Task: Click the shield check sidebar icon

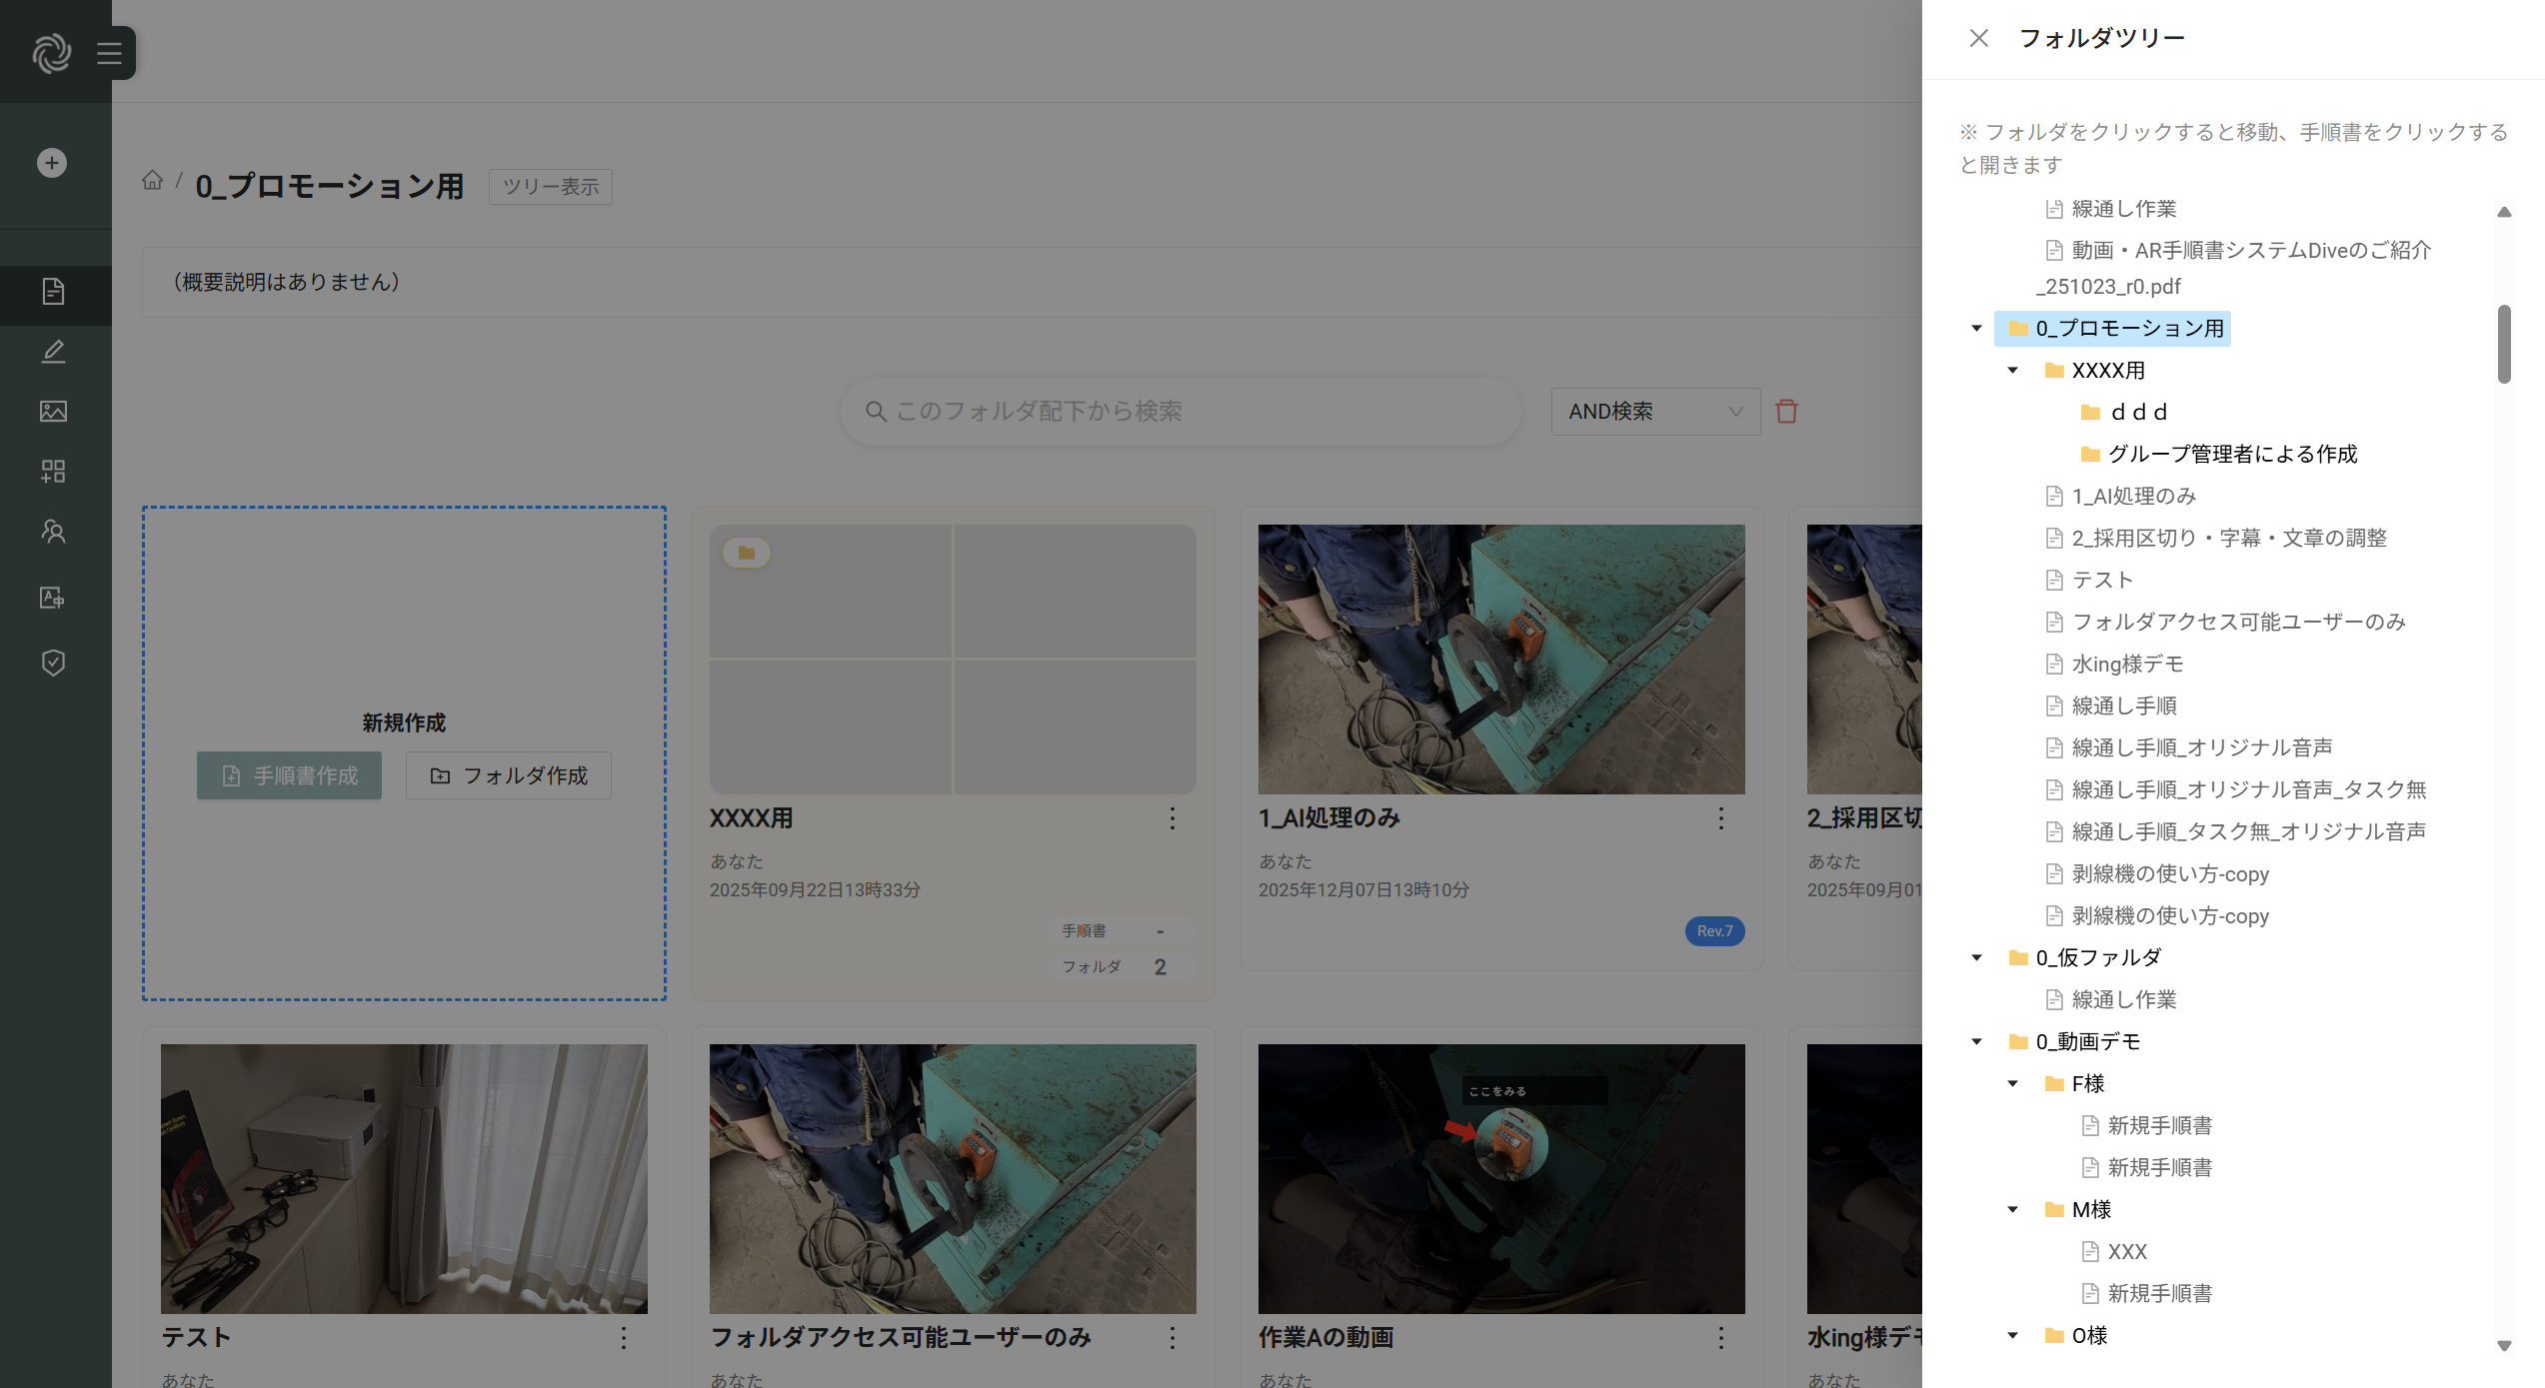Action: tap(53, 663)
